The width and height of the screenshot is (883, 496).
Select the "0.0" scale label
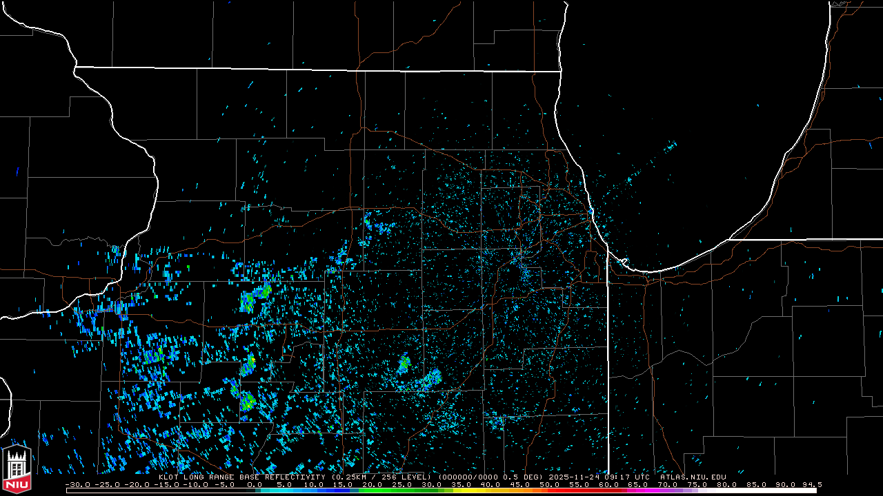(255, 485)
